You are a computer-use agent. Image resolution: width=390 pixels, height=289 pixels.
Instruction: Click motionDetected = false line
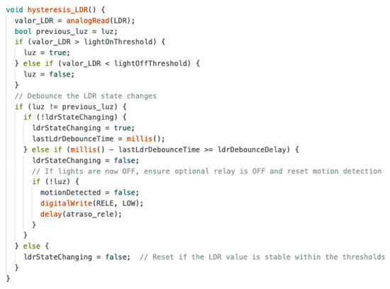pos(89,193)
